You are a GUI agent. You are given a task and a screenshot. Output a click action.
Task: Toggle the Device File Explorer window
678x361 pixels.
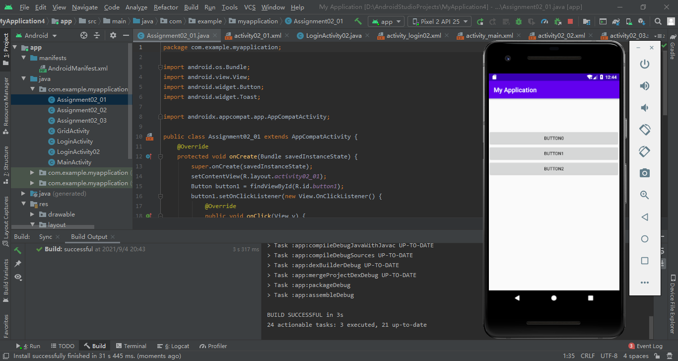click(x=673, y=304)
